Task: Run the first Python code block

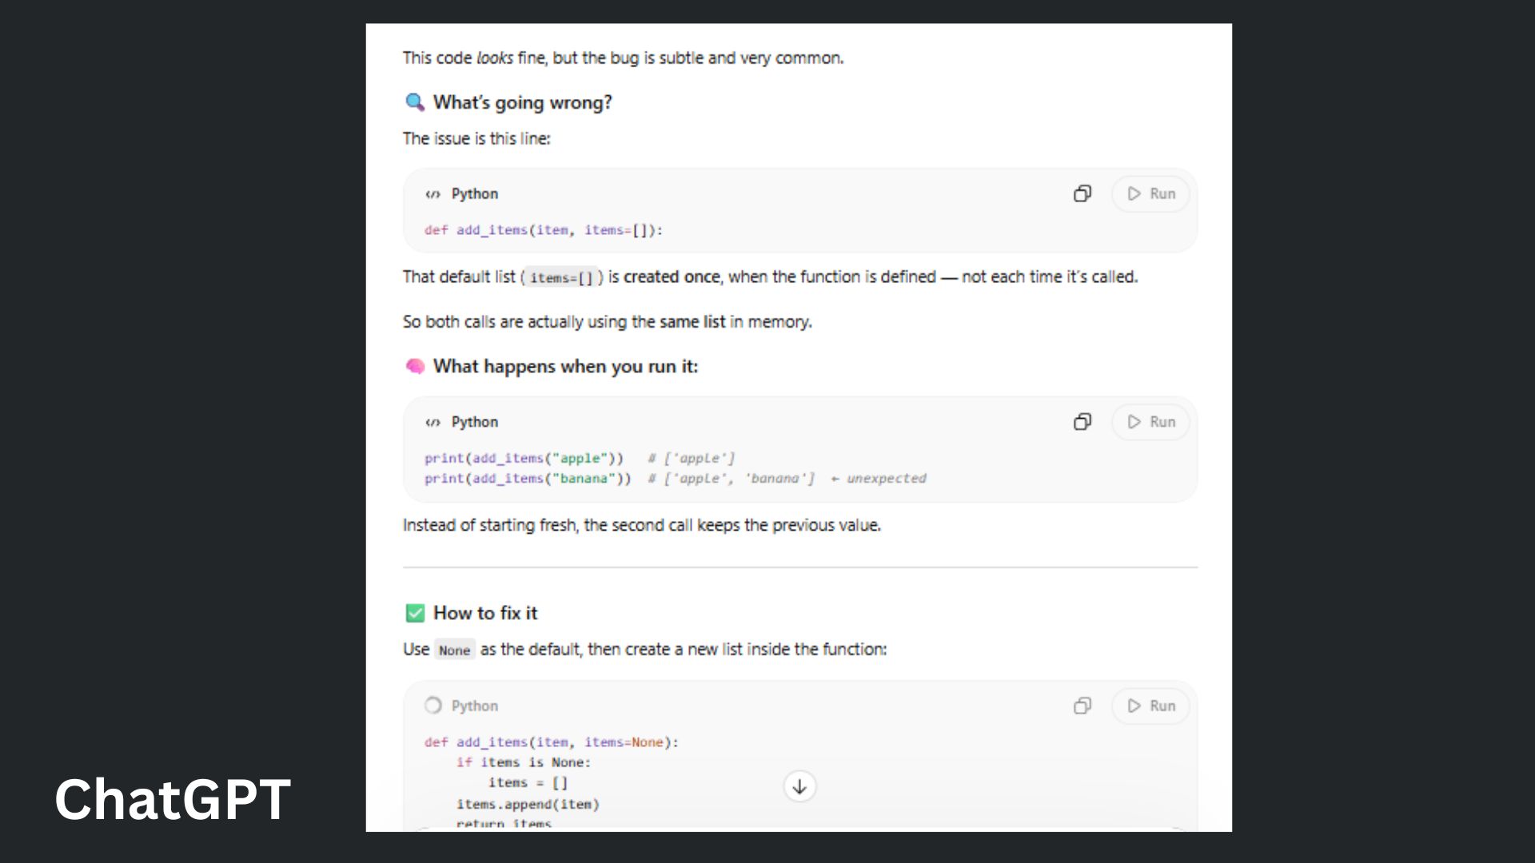Action: (1150, 194)
